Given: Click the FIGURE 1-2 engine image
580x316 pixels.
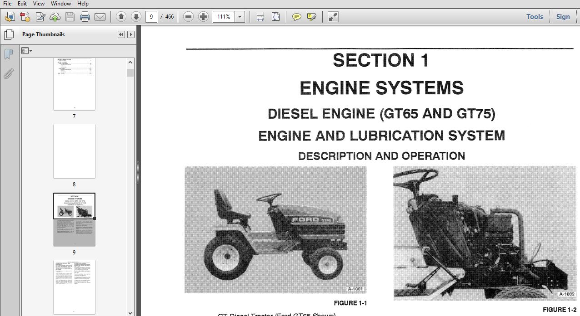Looking at the screenshot, I should [485, 233].
